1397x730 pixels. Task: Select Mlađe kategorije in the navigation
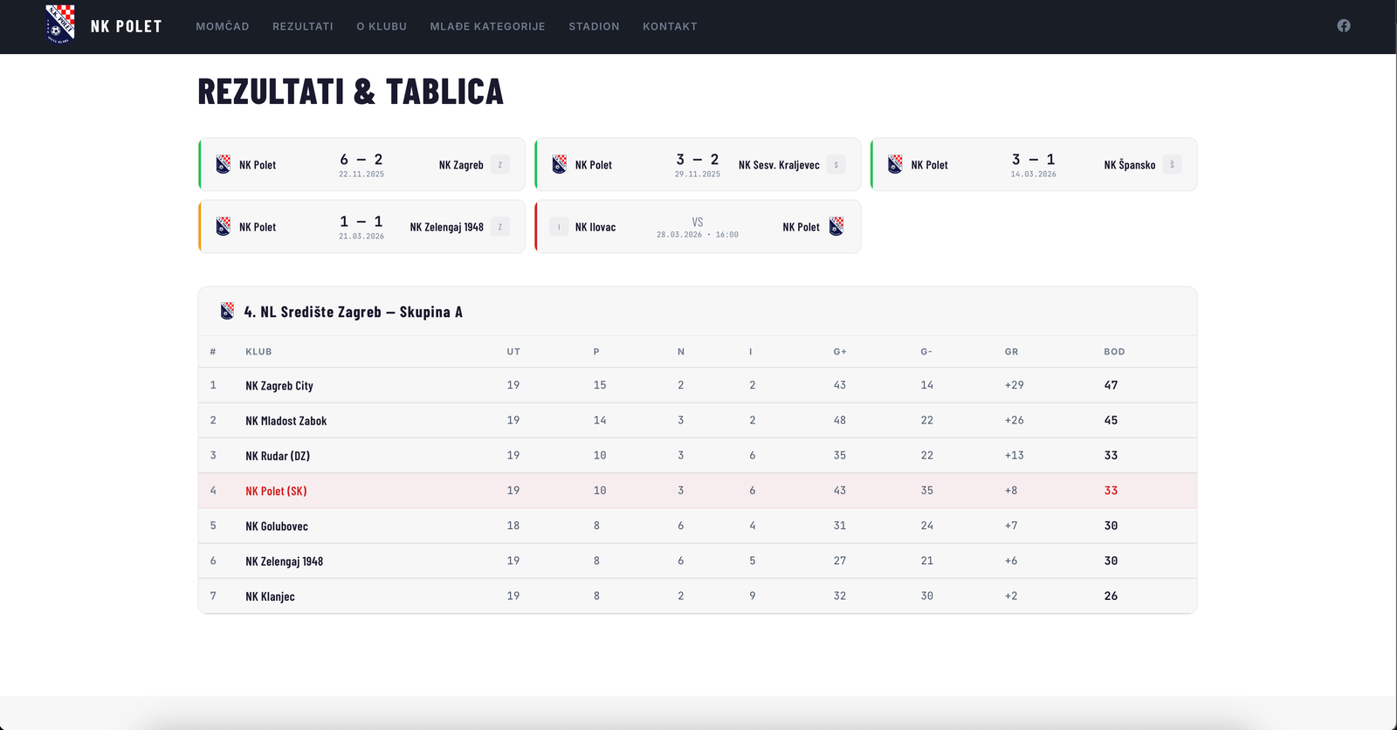click(487, 27)
